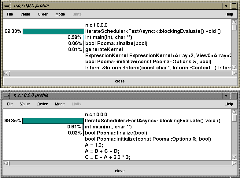Select Pooma::initialize row in lower window
Viewport: 240px width, 178px height.
(148, 139)
